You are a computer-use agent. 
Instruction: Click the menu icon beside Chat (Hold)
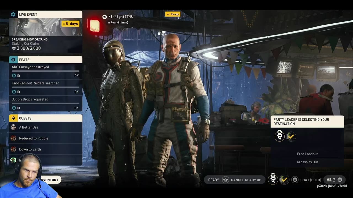click(x=295, y=180)
